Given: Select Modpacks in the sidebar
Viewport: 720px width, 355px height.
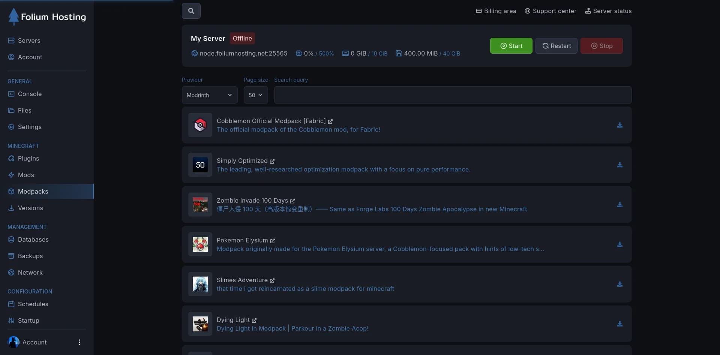Looking at the screenshot, I should [x=47, y=191].
